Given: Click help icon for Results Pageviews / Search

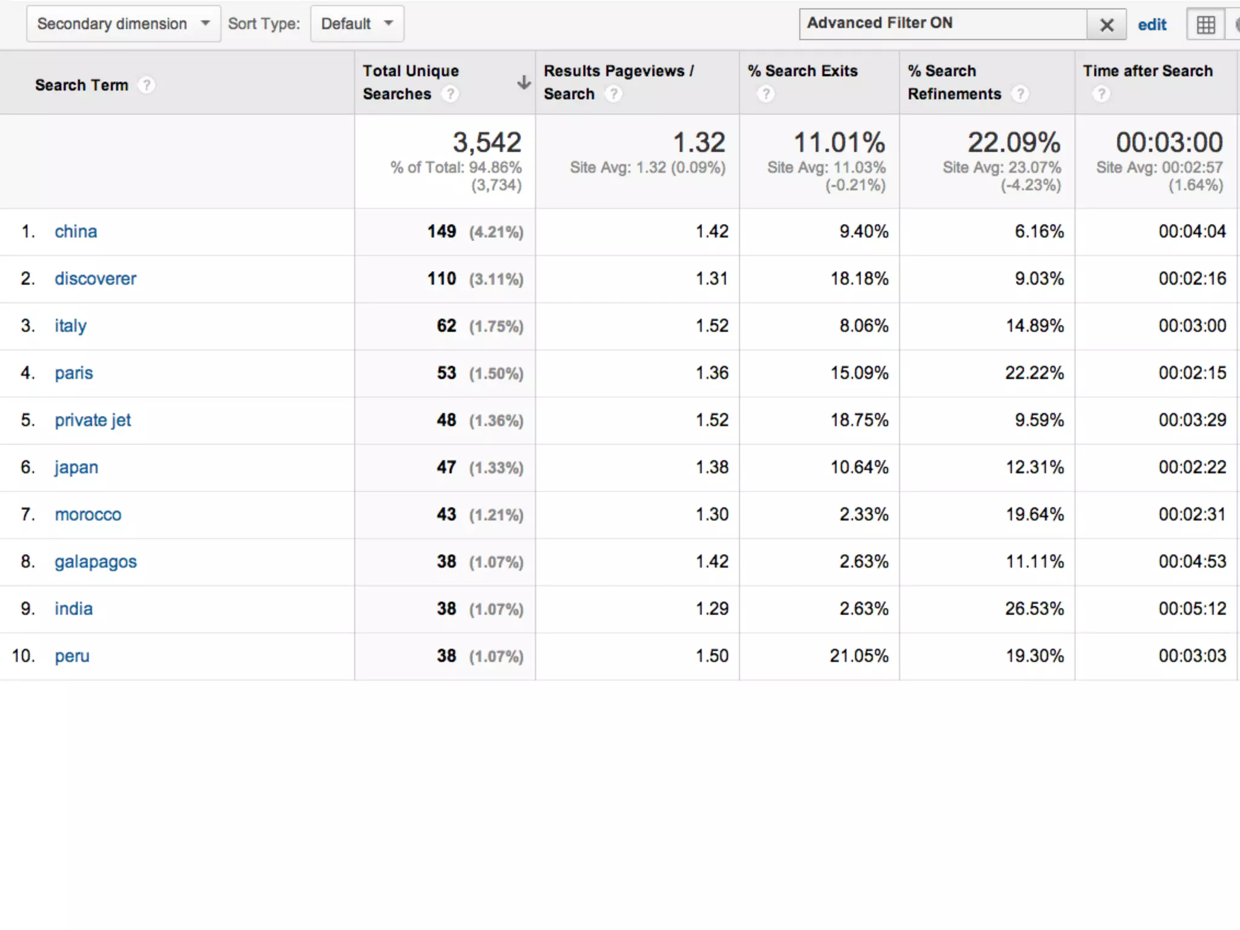Looking at the screenshot, I should pyautogui.click(x=613, y=94).
